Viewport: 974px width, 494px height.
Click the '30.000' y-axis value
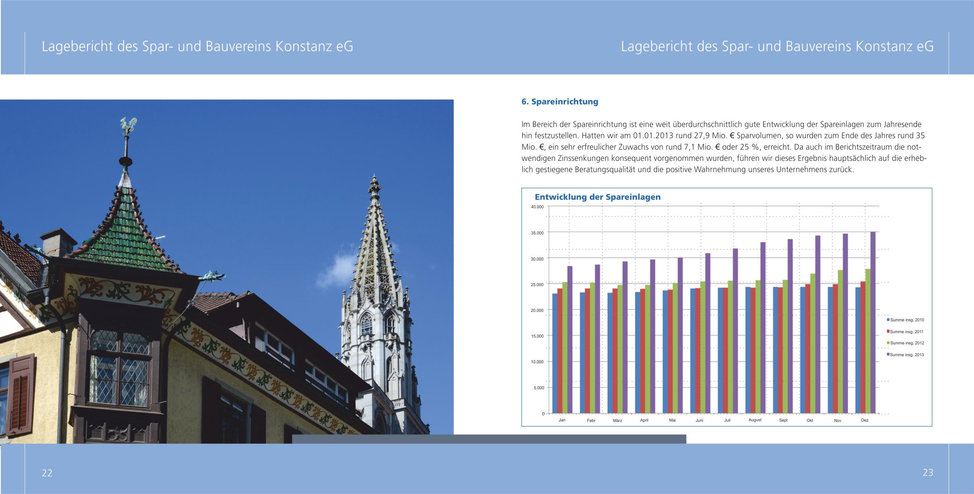tap(537, 258)
